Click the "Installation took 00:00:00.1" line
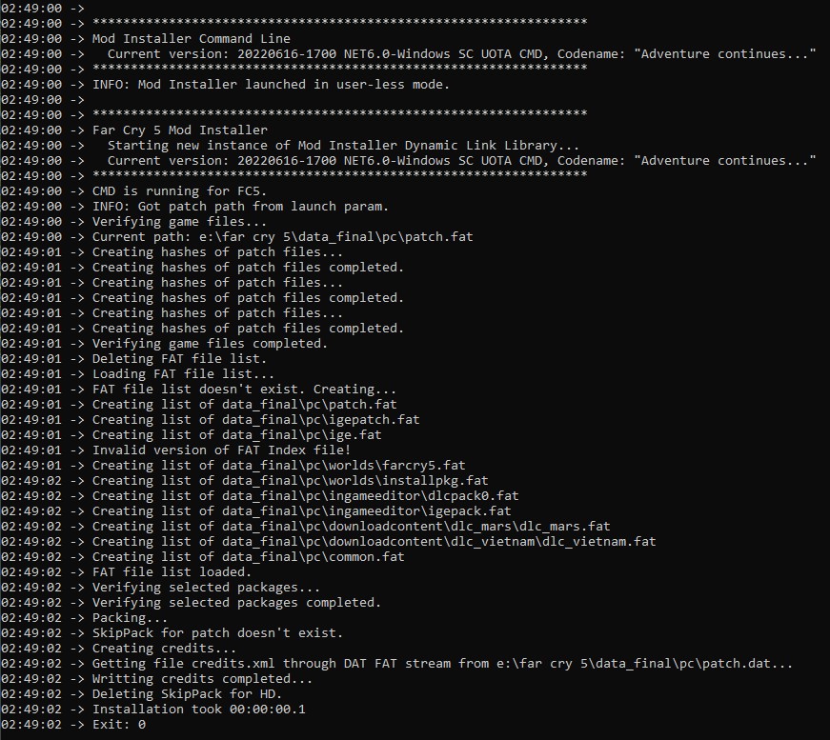The width and height of the screenshot is (830, 740). click(198, 709)
